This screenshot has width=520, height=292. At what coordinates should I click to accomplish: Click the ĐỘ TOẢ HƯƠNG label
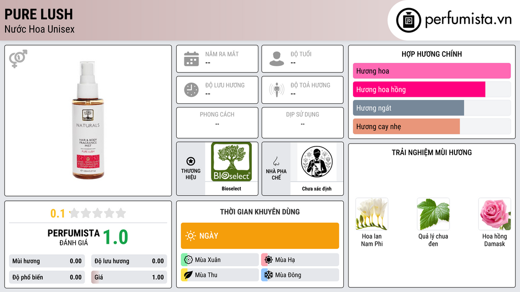click(310, 85)
